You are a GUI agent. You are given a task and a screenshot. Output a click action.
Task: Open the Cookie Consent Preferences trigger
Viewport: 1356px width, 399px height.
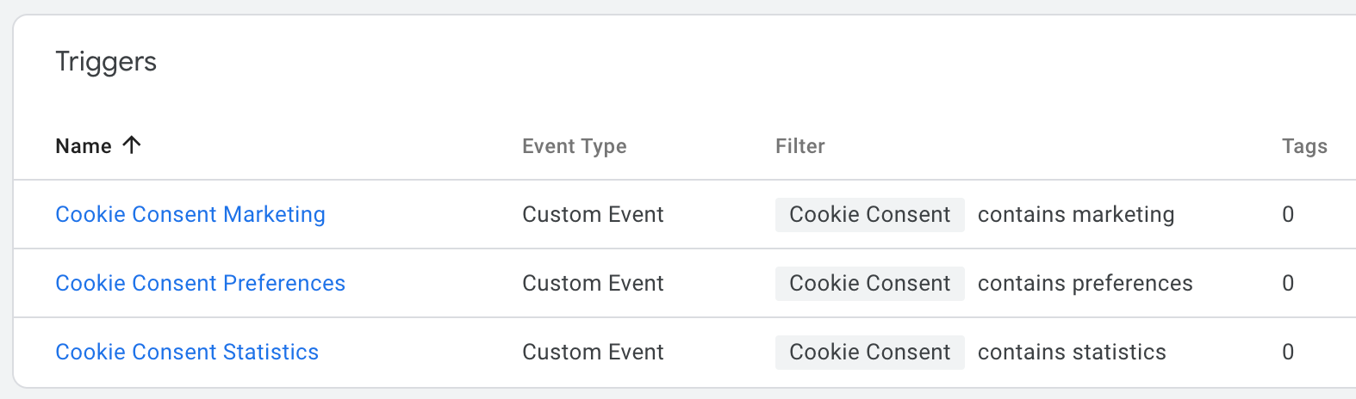pyautogui.click(x=200, y=283)
